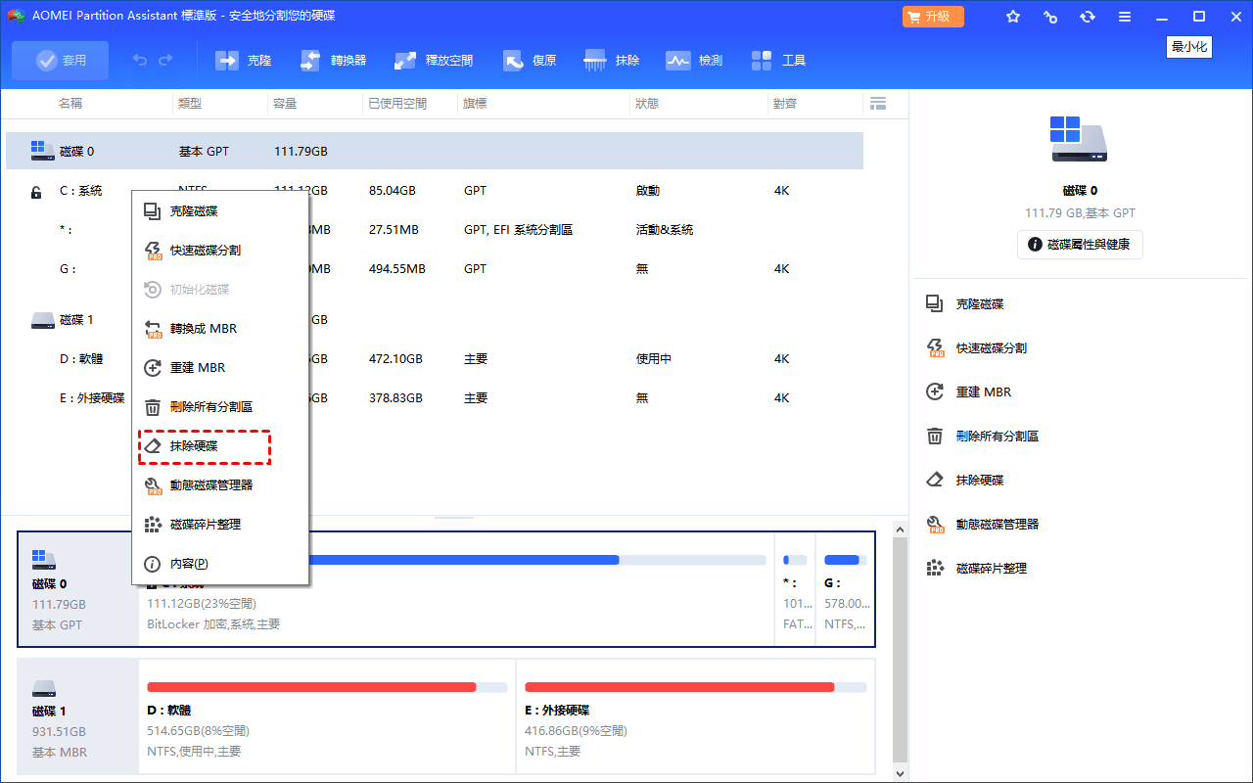Select the G : partition block in disk map
Screen dimensions: 1253x783
tap(845, 589)
